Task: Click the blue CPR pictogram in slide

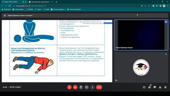Action: pyautogui.click(x=34, y=31)
